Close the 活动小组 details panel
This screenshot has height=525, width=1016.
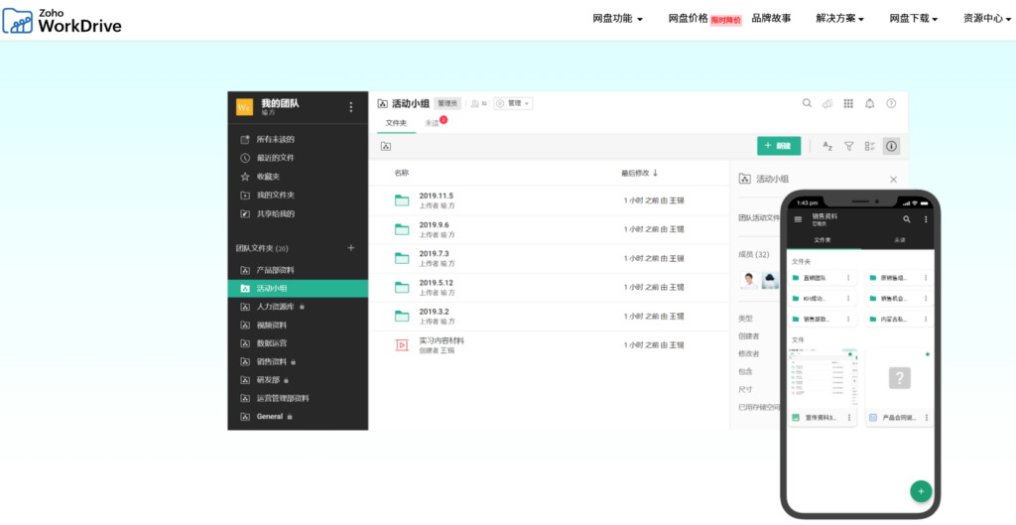894,180
